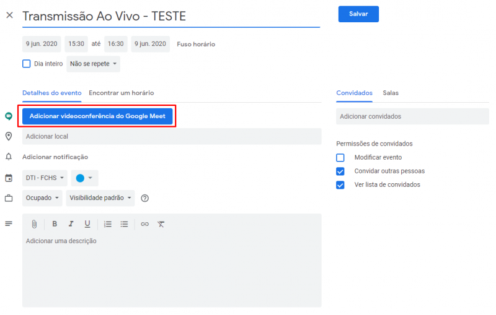Screen dimensions: 496x315
Task: Click Adicionar videoconferência do Google Meet button
Action: point(97,116)
